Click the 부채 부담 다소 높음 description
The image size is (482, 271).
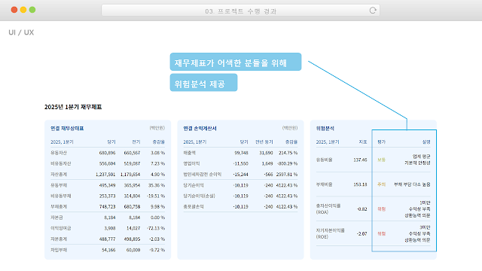(x=412, y=184)
